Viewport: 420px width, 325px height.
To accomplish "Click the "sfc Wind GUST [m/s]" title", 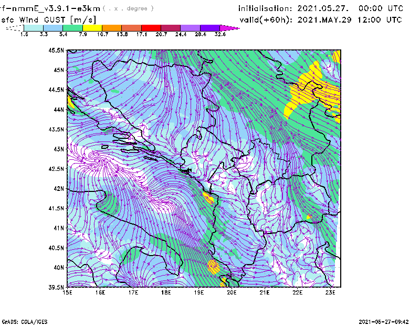I will pyautogui.click(x=48, y=20).
